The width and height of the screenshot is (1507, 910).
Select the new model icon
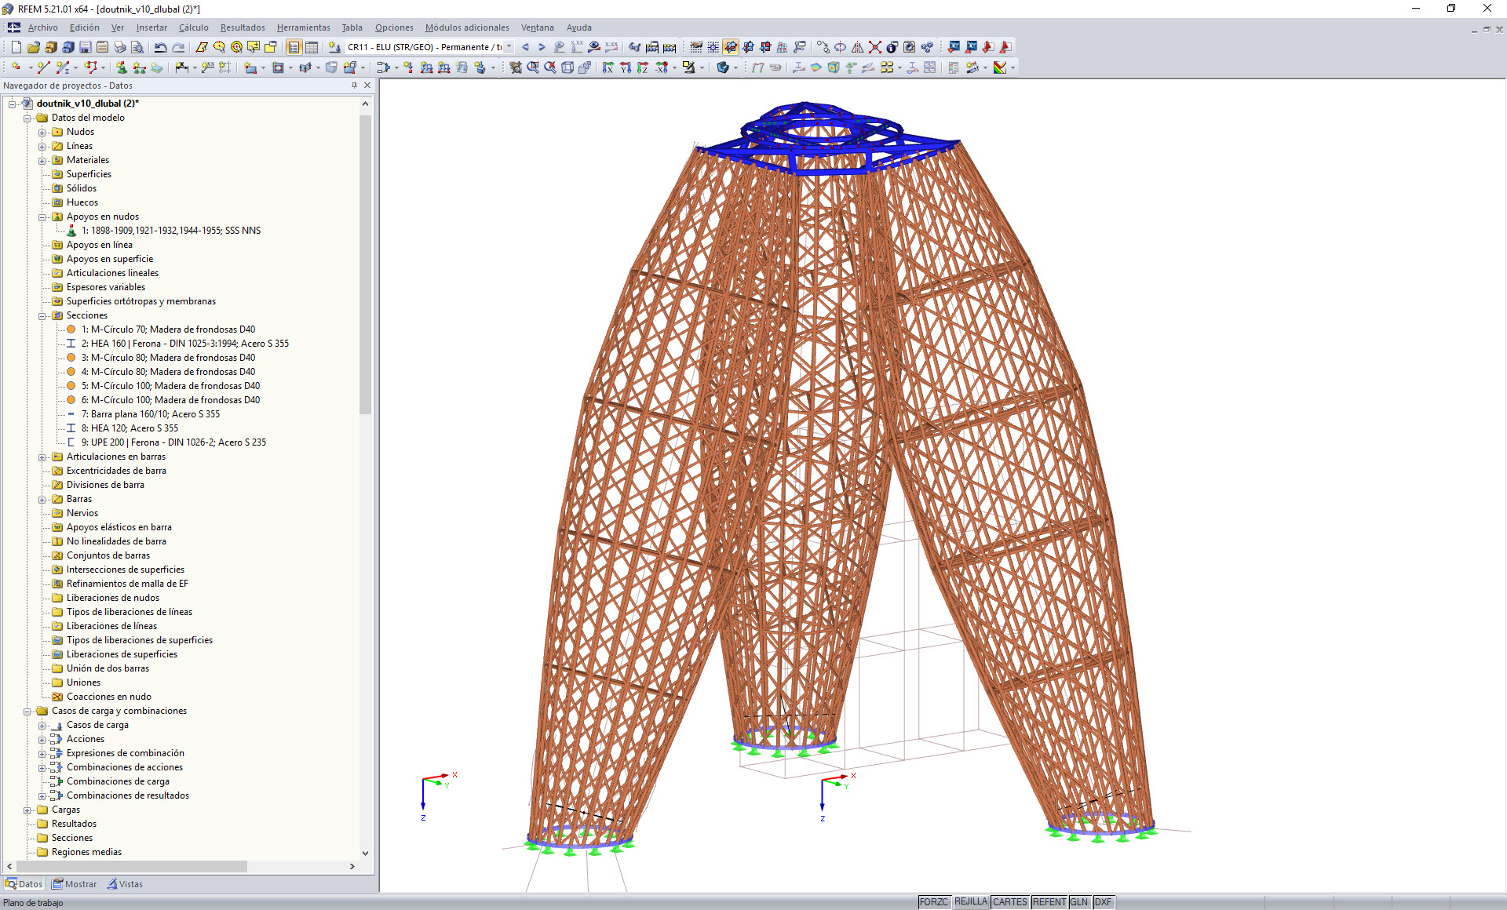(x=17, y=47)
